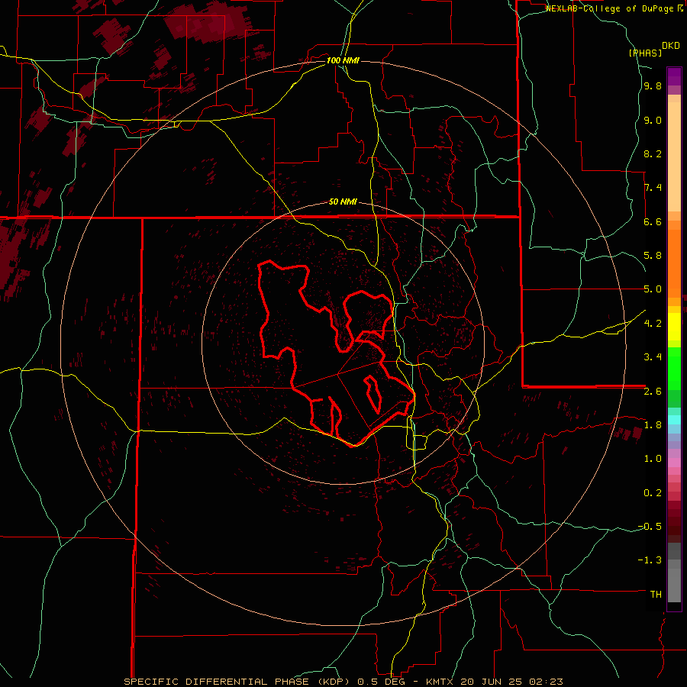
Task: Click the SPECIFIC DIFFERENTIAL PHASE (KDP) title text
Action: pyautogui.click(x=237, y=682)
